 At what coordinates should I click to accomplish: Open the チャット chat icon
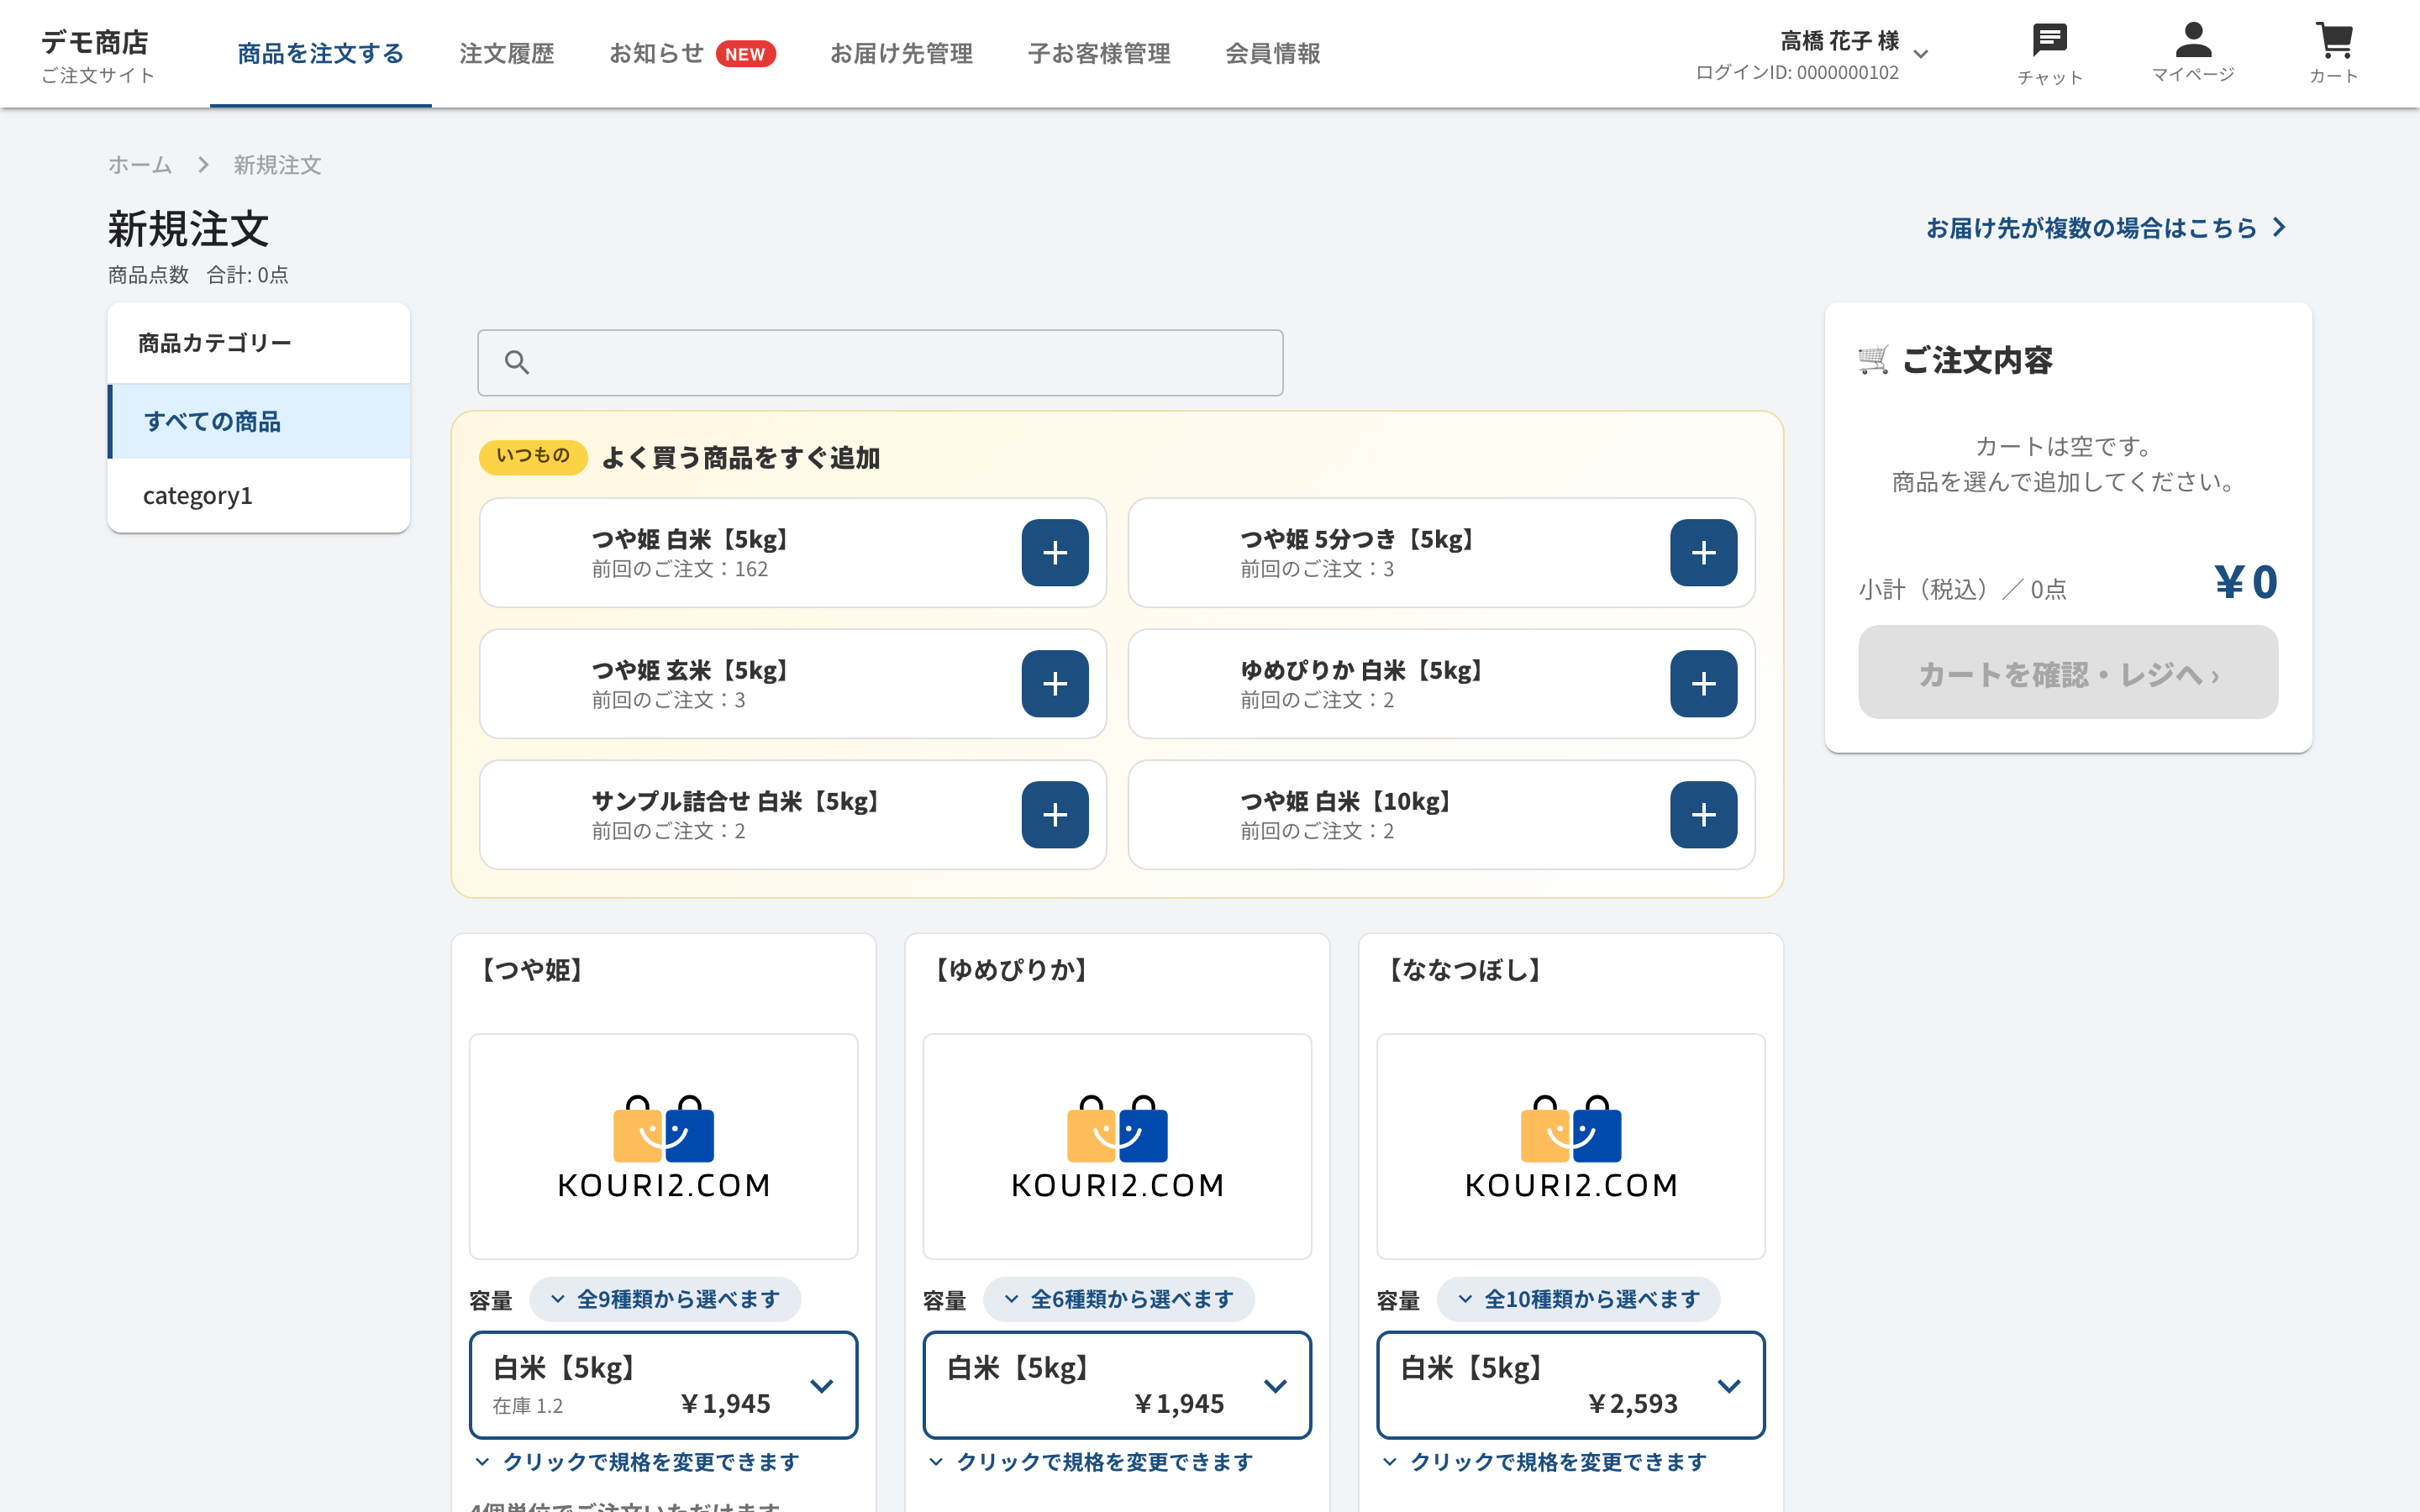(2049, 53)
